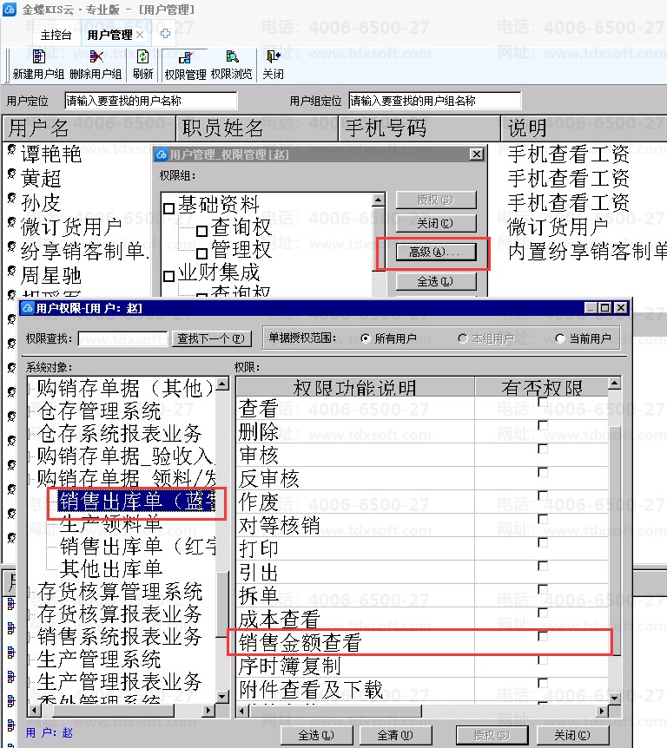Click the 新建用户组 toolbar icon

(x=39, y=56)
